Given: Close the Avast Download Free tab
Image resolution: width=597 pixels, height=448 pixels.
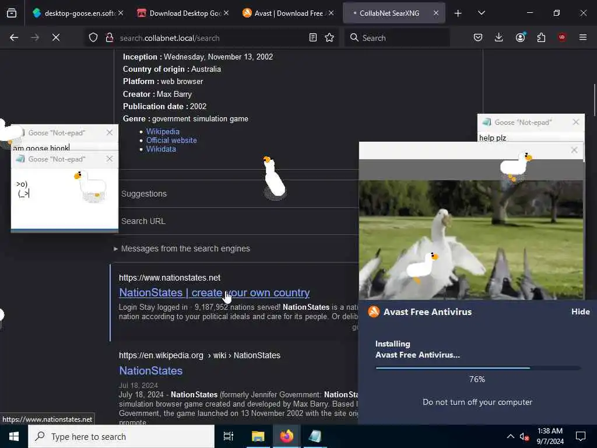Looking at the screenshot, I should [x=331, y=13].
